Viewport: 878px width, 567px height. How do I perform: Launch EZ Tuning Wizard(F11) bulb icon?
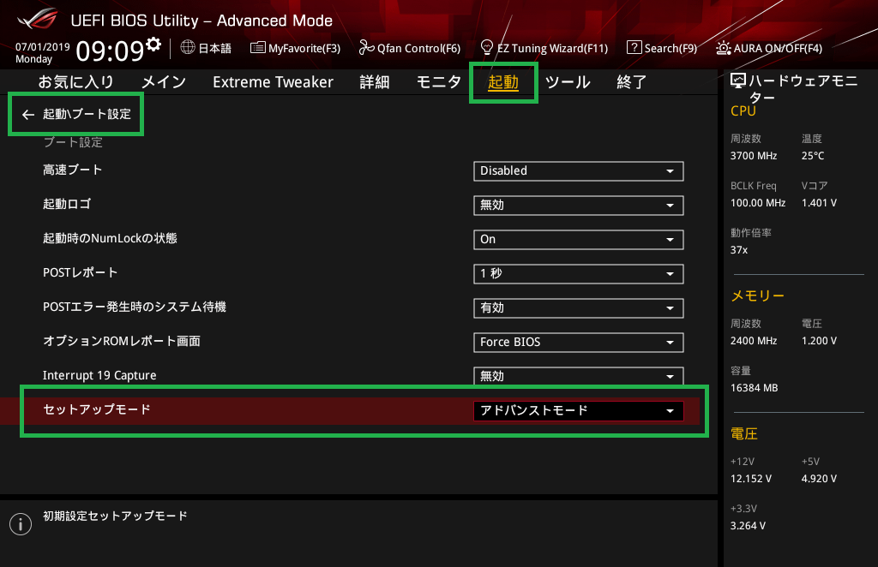tap(487, 48)
